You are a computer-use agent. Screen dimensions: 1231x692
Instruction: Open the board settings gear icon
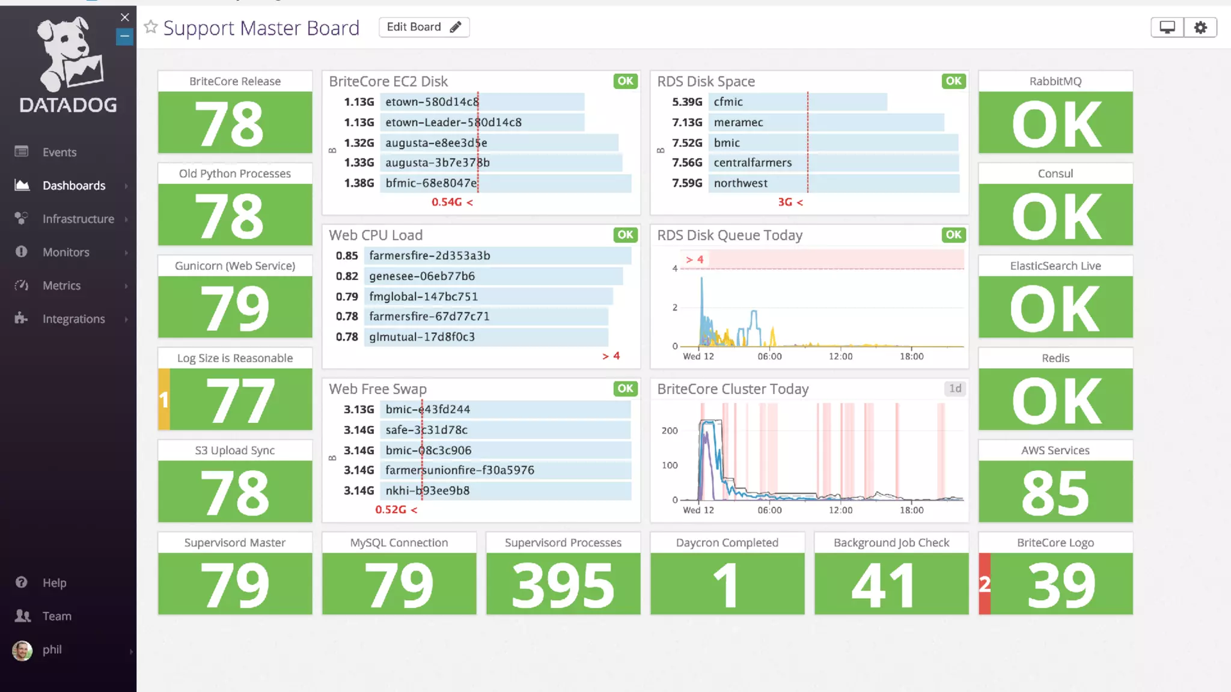coord(1200,28)
